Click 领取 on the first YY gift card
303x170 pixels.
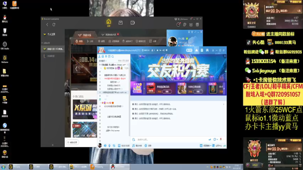(167, 92)
